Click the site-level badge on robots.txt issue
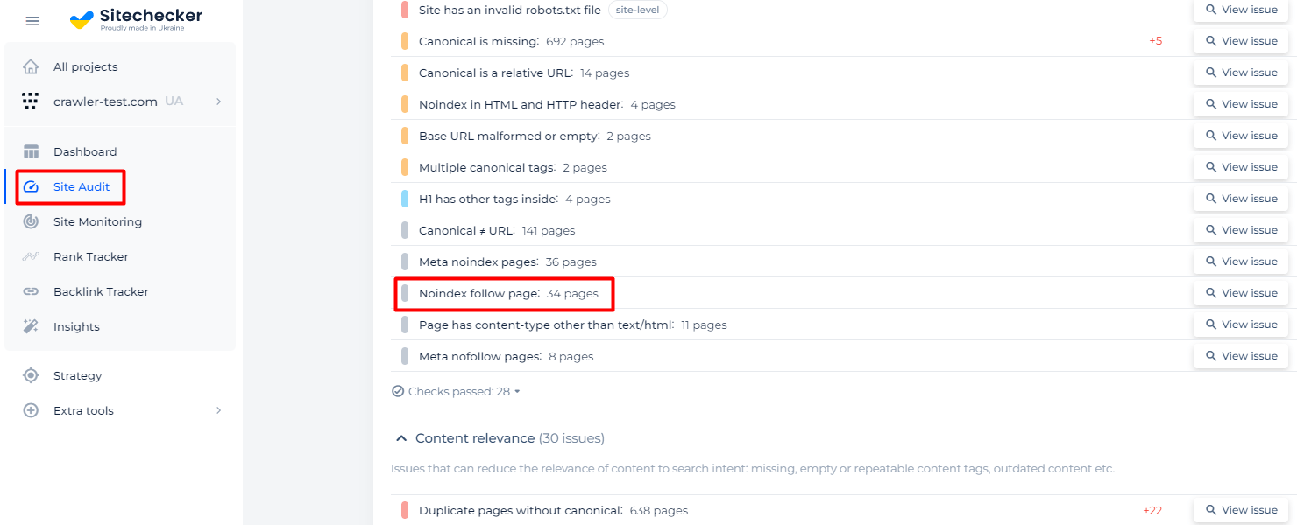The image size is (1297, 525). click(x=638, y=10)
